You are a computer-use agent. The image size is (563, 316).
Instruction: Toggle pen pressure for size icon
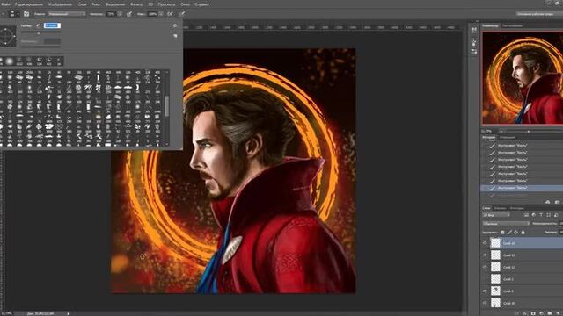[182, 14]
